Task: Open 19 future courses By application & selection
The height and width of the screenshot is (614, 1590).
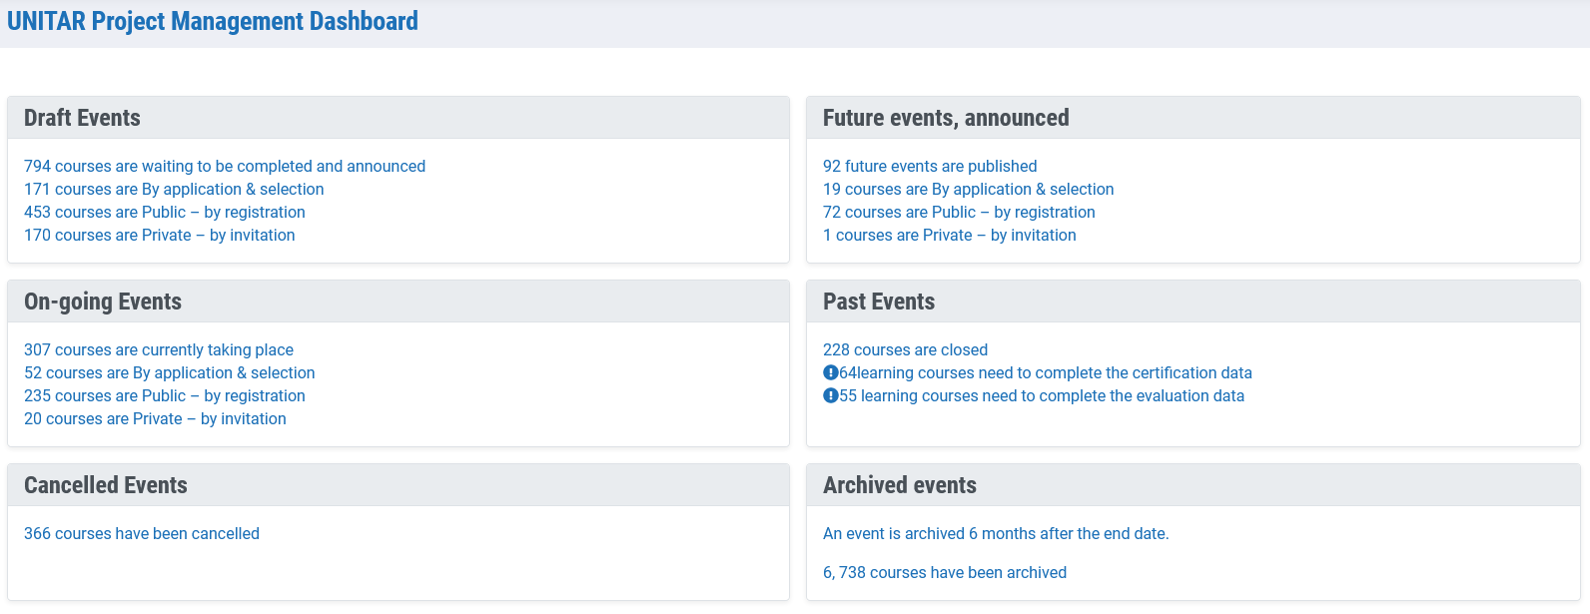Action: pyautogui.click(x=968, y=189)
